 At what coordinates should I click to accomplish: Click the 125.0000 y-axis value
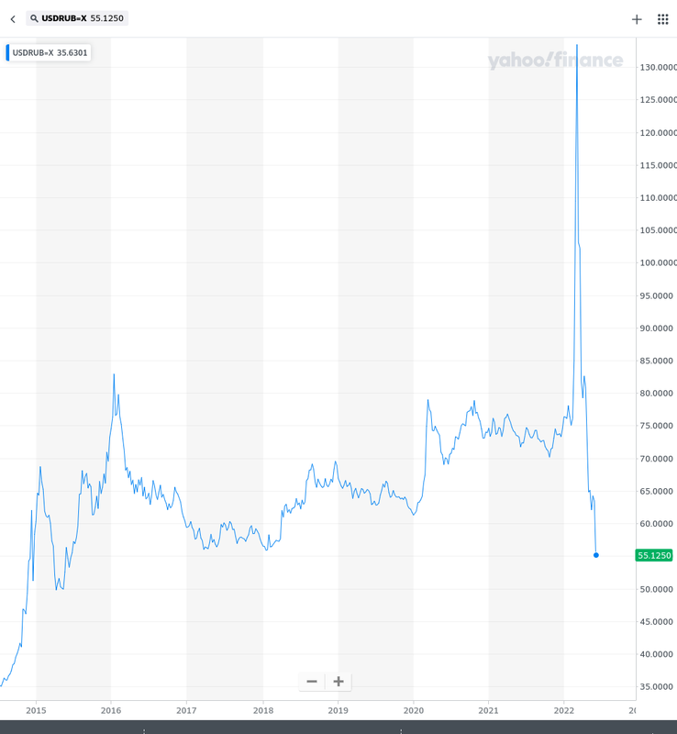pos(659,100)
